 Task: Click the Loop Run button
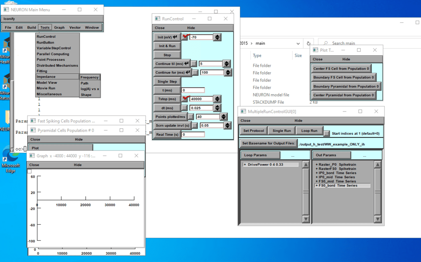pos(309,131)
